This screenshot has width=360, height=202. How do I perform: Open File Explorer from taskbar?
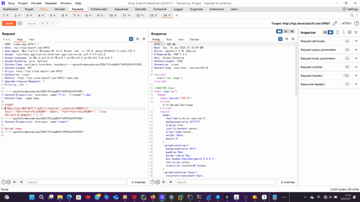60,197
